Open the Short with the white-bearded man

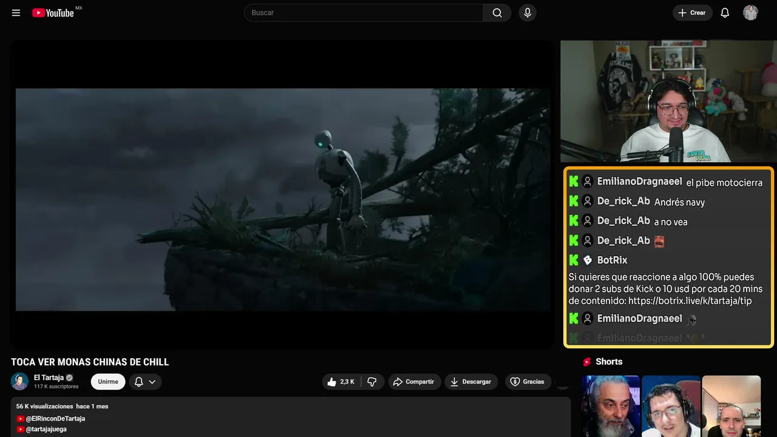611,406
